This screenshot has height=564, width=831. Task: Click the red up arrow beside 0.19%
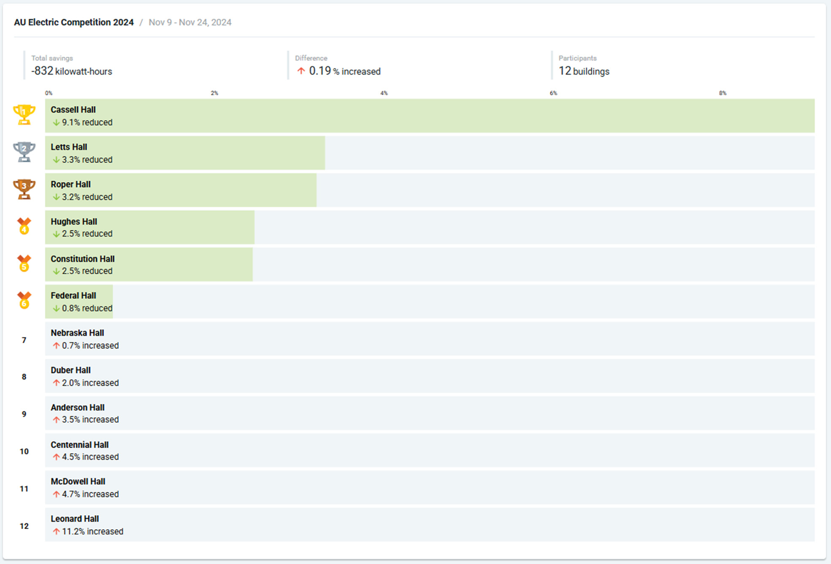click(x=301, y=71)
